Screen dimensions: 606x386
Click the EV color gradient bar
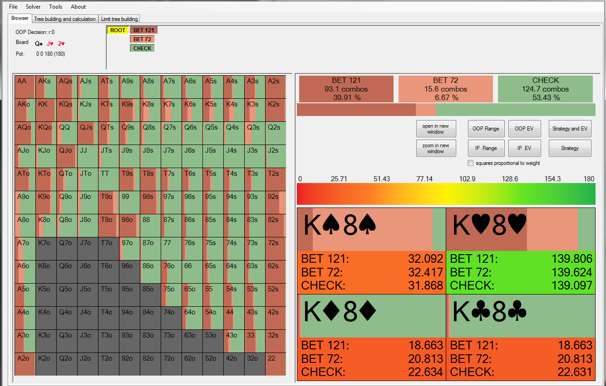[x=446, y=194]
